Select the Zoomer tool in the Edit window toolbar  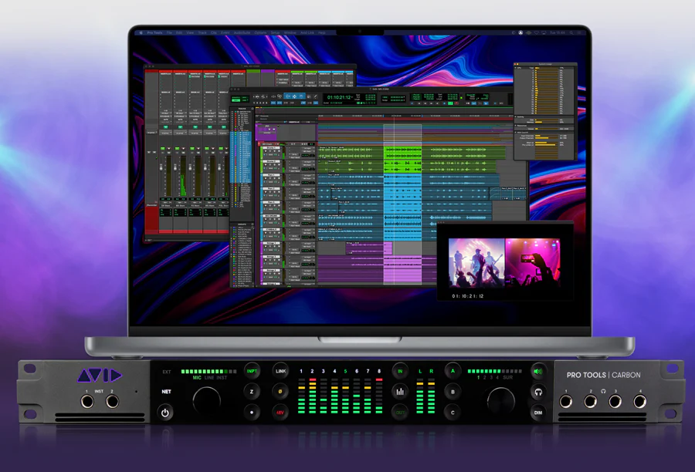pyautogui.click(x=280, y=97)
